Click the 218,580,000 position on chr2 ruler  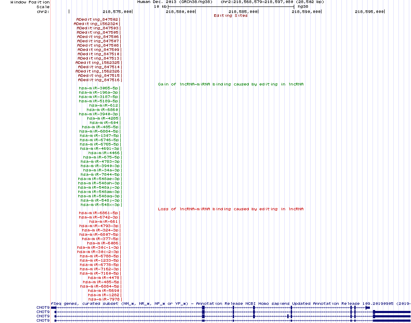180,12
